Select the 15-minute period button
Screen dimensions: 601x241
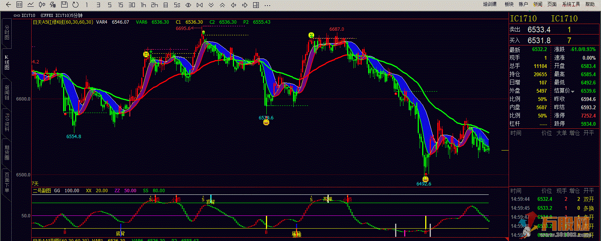tap(121, 5)
